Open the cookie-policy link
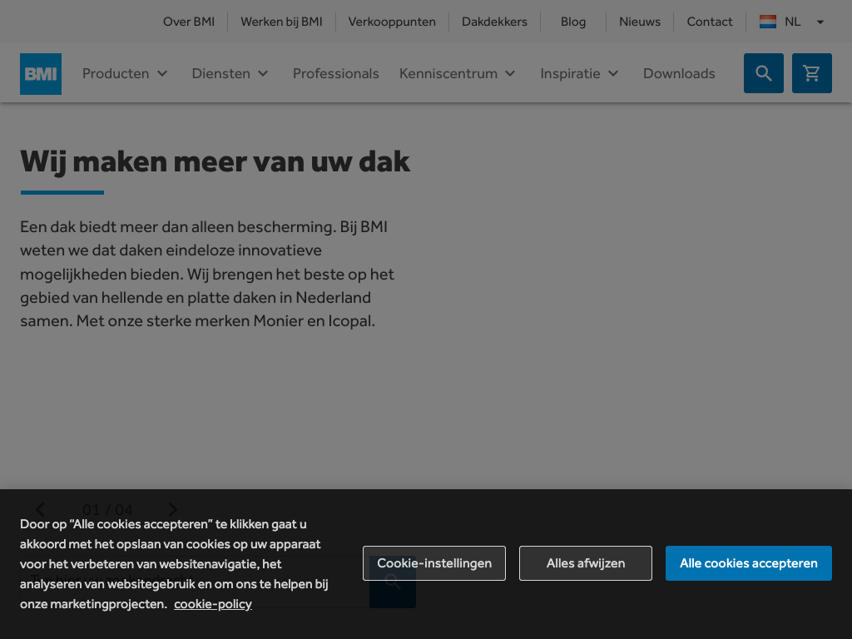 [x=212, y=604]
